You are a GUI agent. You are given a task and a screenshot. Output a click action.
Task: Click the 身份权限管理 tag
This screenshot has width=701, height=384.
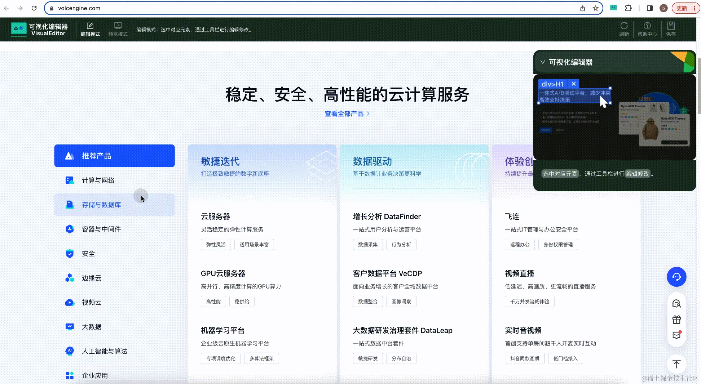(558, 245)
